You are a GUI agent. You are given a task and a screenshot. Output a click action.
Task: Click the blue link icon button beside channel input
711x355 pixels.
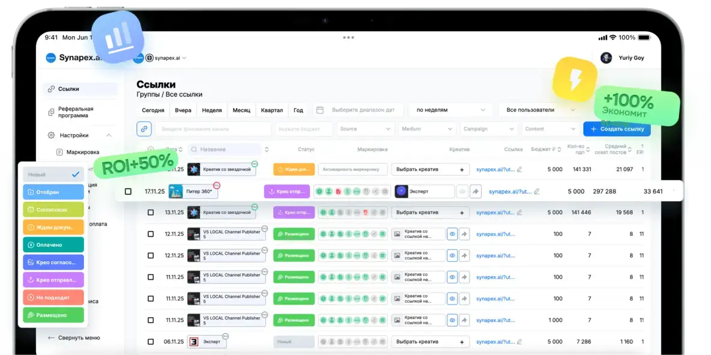pyautogui.click(x=144, y=129)
